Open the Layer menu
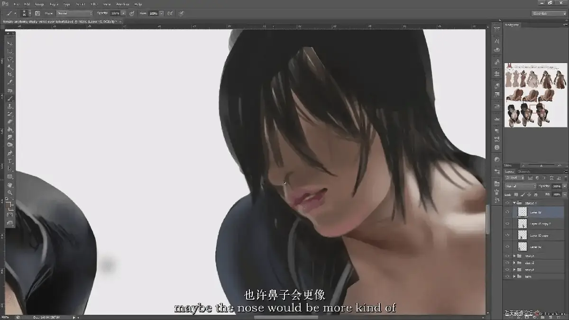The image size is (569, 320). tap(54, 4)
